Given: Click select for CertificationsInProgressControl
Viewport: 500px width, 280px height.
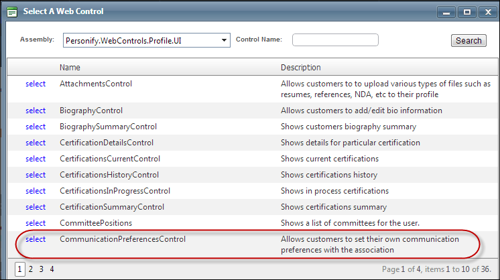Looking at the screenshot, I should click(x=36, y=191).
